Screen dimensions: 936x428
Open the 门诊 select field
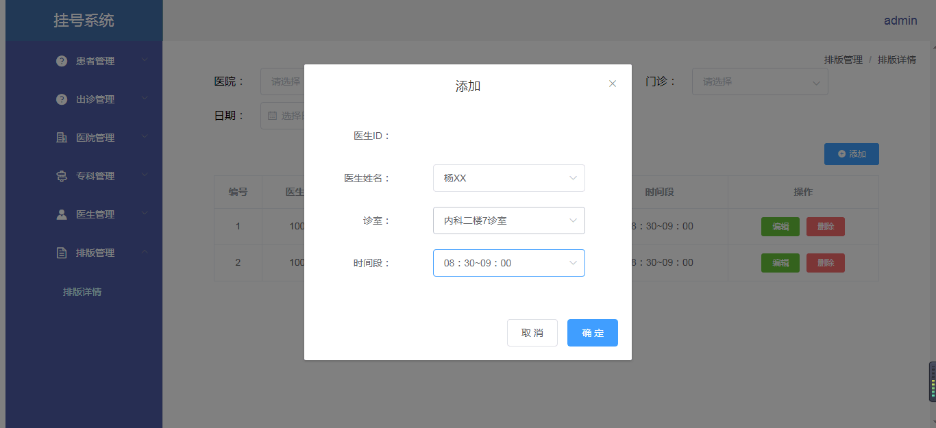click(760, 81)
